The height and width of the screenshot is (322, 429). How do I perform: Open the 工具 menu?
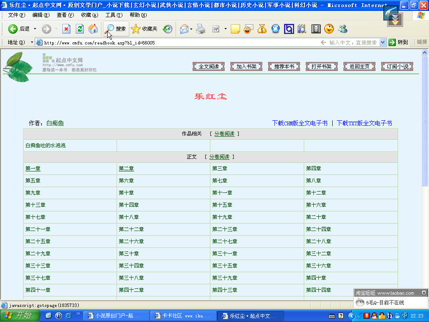114,15
